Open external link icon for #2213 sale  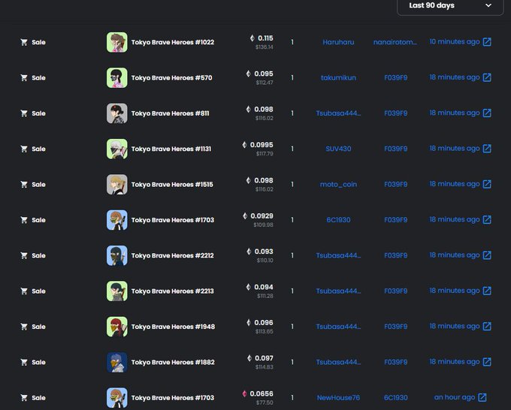tap(487, 291)
